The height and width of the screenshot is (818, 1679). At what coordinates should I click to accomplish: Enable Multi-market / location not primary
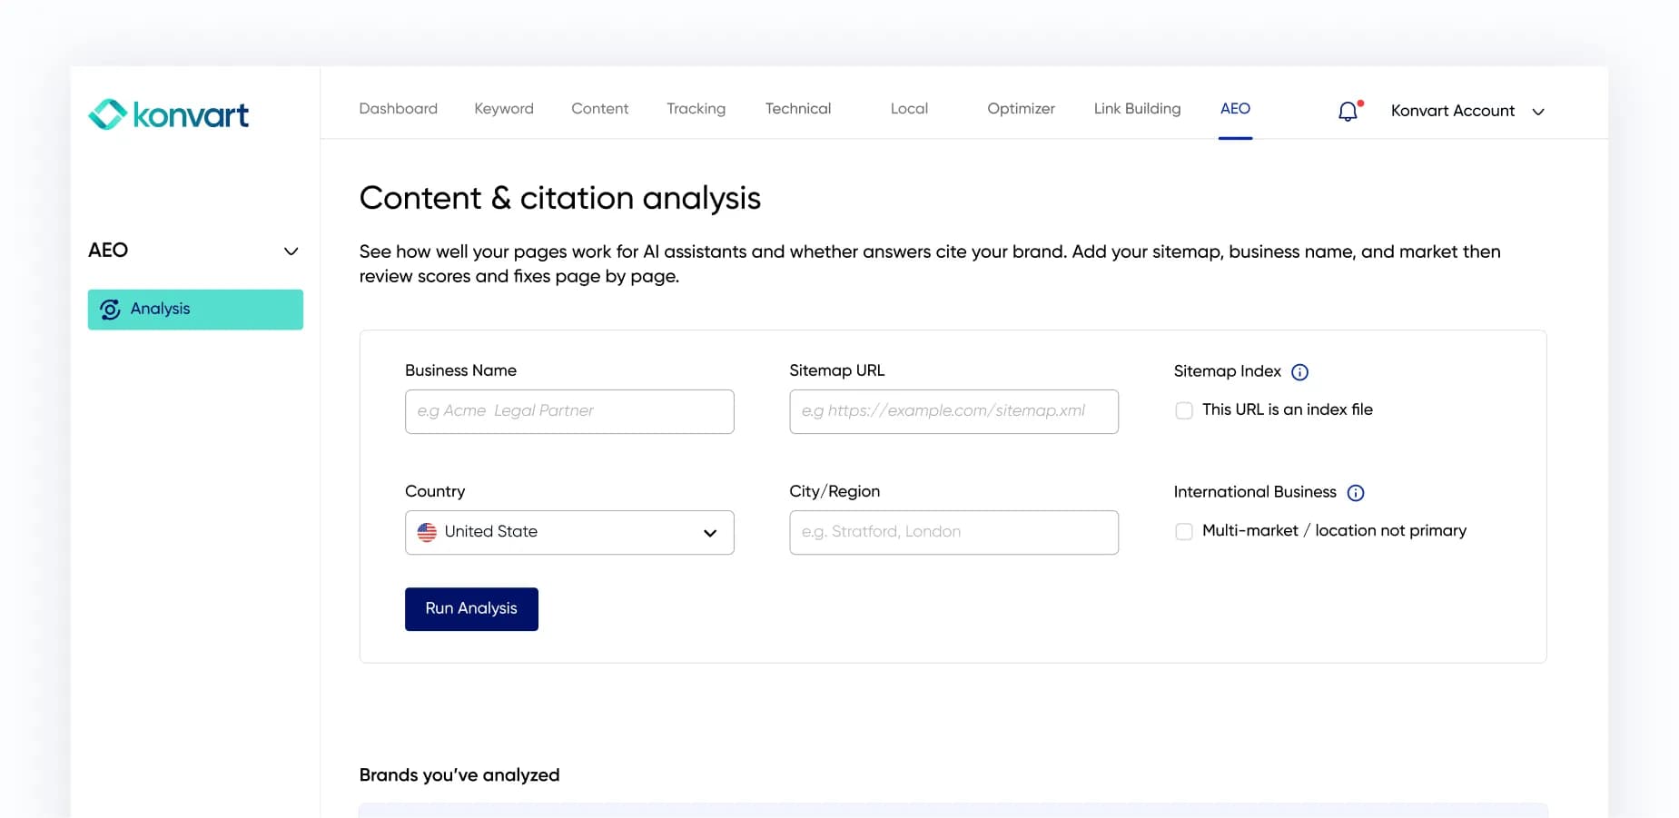pyautogui.click(x=1183, y=531)
